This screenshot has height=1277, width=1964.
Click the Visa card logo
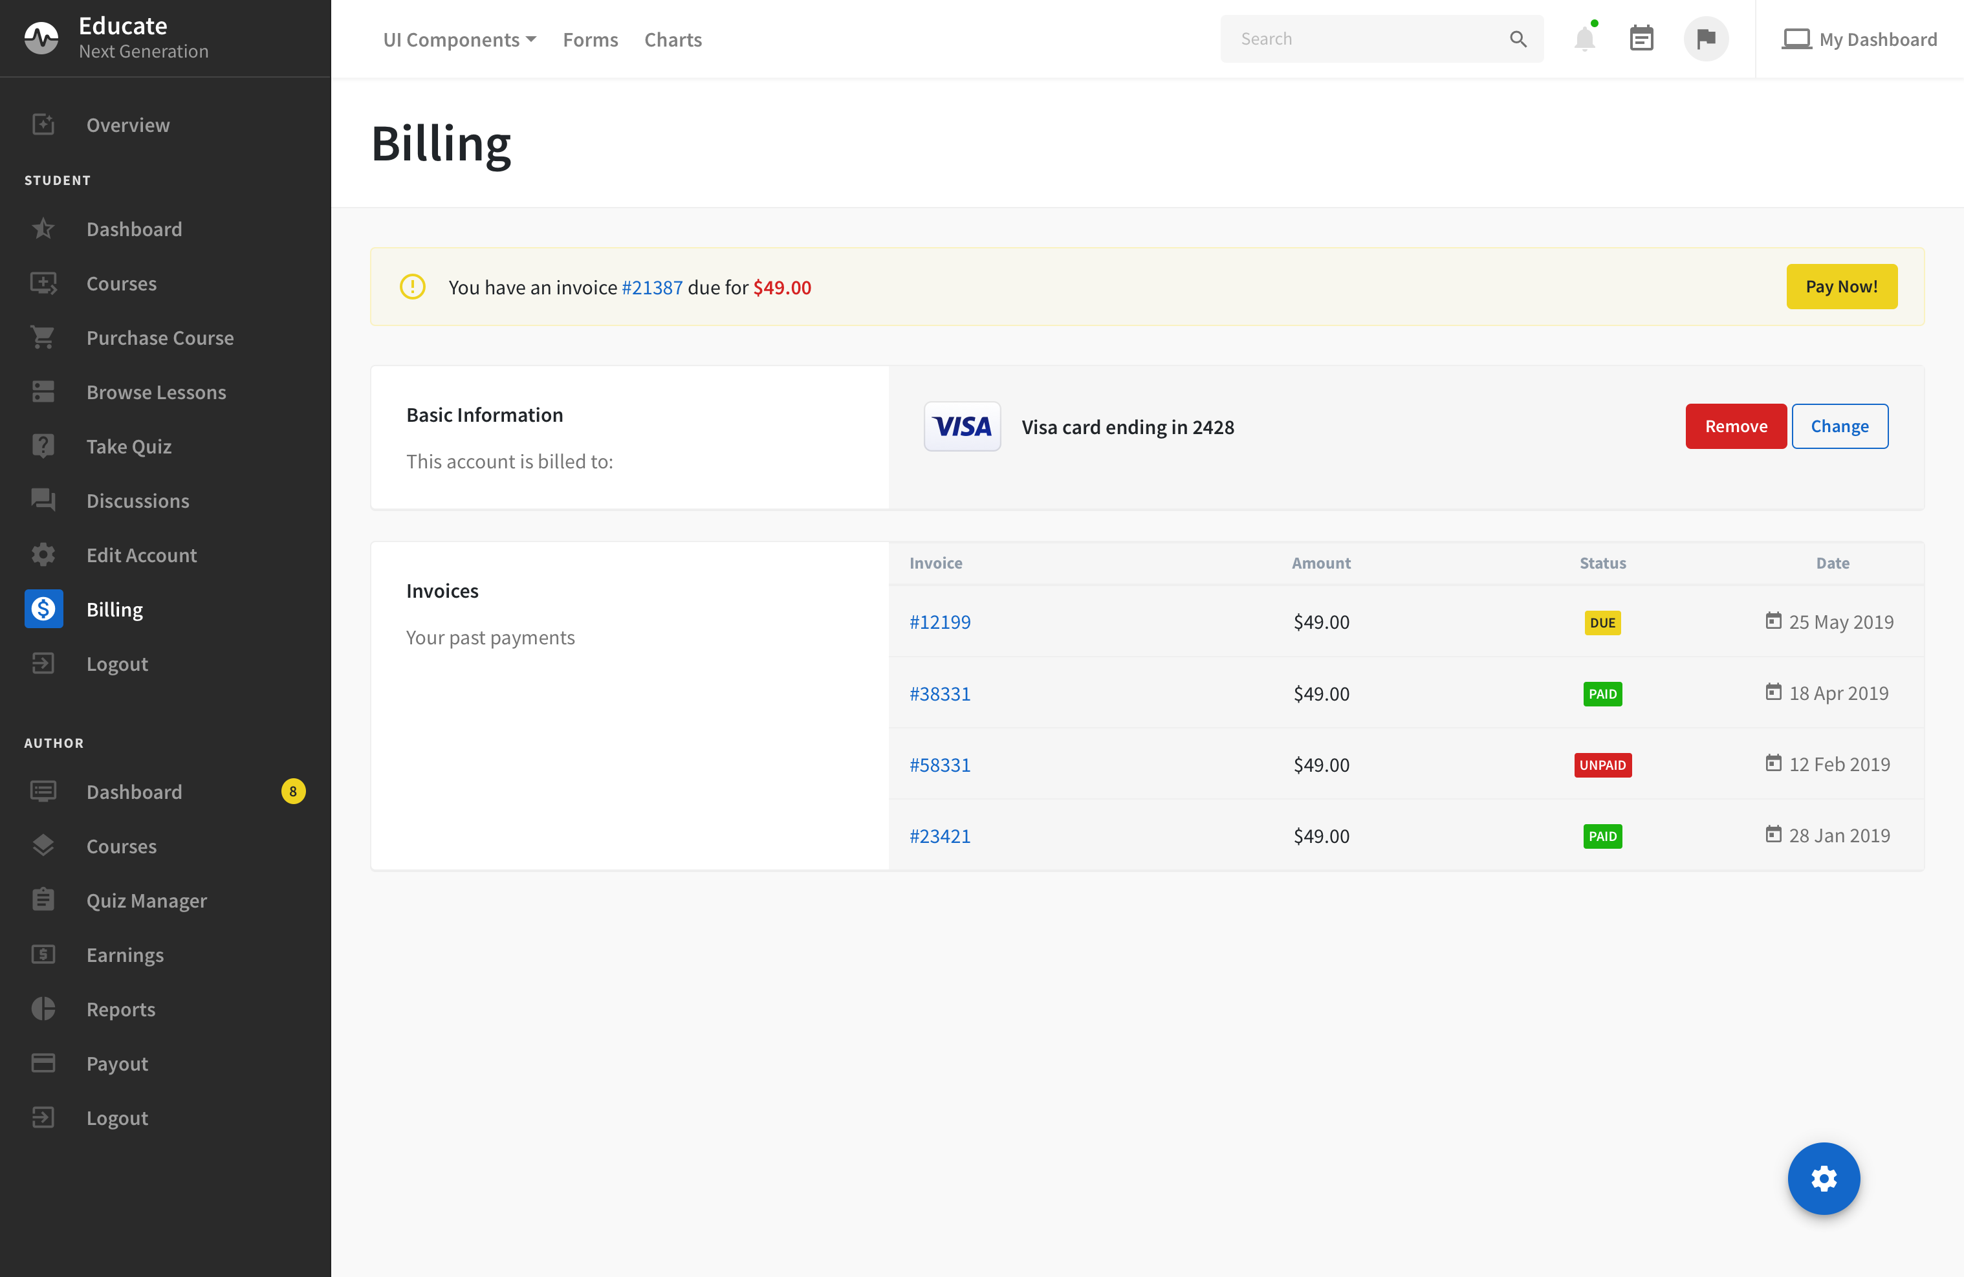coord(962,427)
